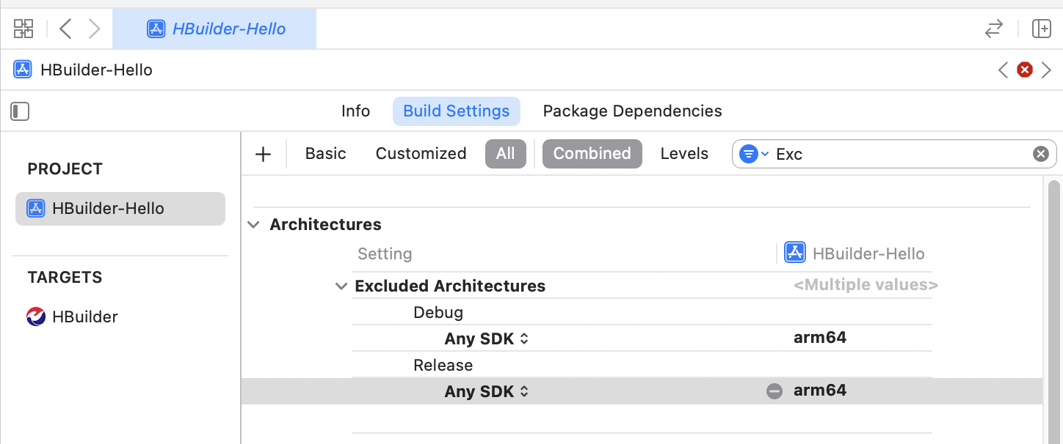The height and width of the screenshot is (444, 1063).
Task: Switch to Levels view
Action: (x=683, y=154)
